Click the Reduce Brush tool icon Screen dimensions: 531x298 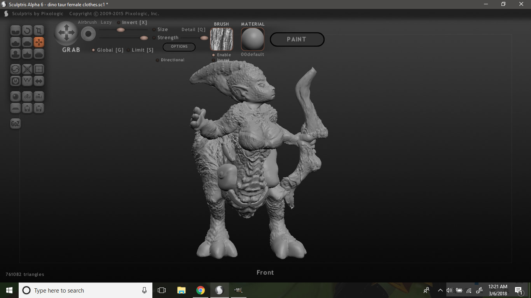point(16,69)
